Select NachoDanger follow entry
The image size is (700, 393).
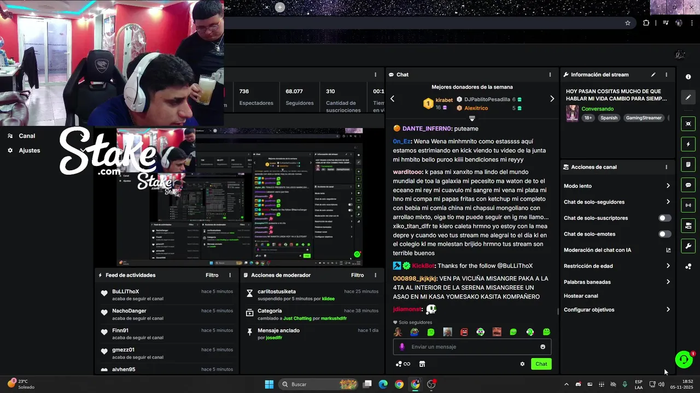167,314
